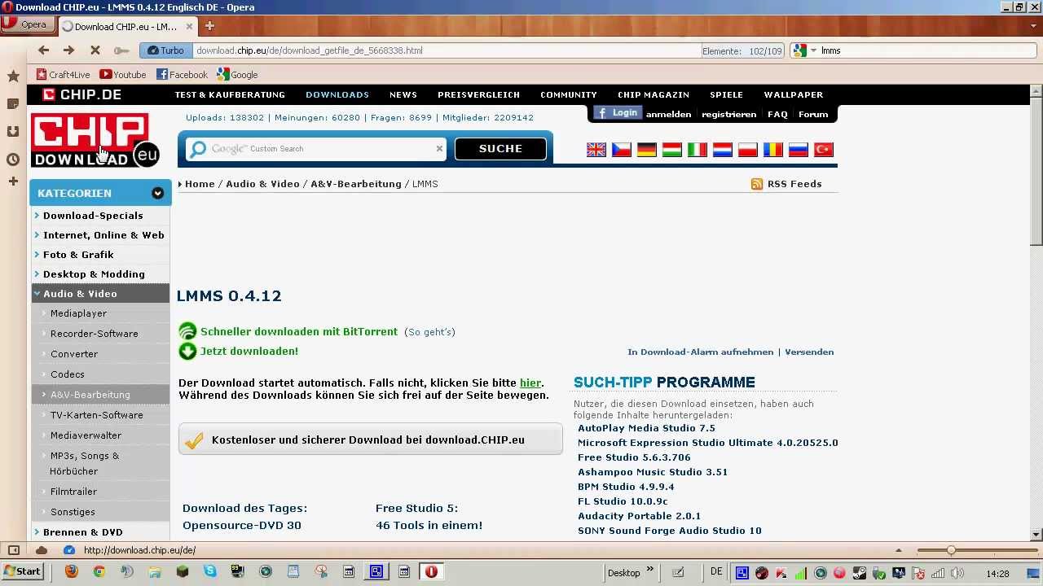Select the Russian flag
Screen dimensions: 1043x586
(799, 150)
